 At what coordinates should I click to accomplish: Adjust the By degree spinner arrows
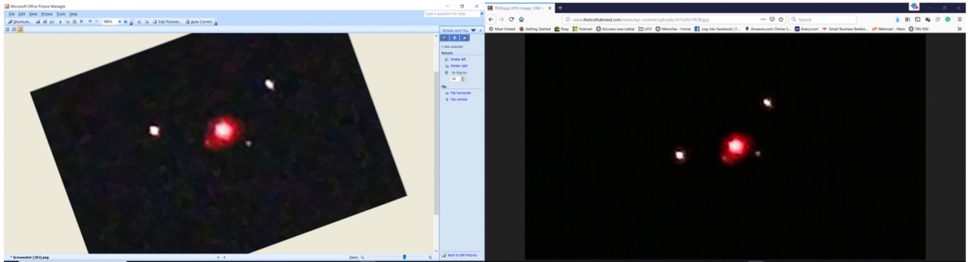463,79
